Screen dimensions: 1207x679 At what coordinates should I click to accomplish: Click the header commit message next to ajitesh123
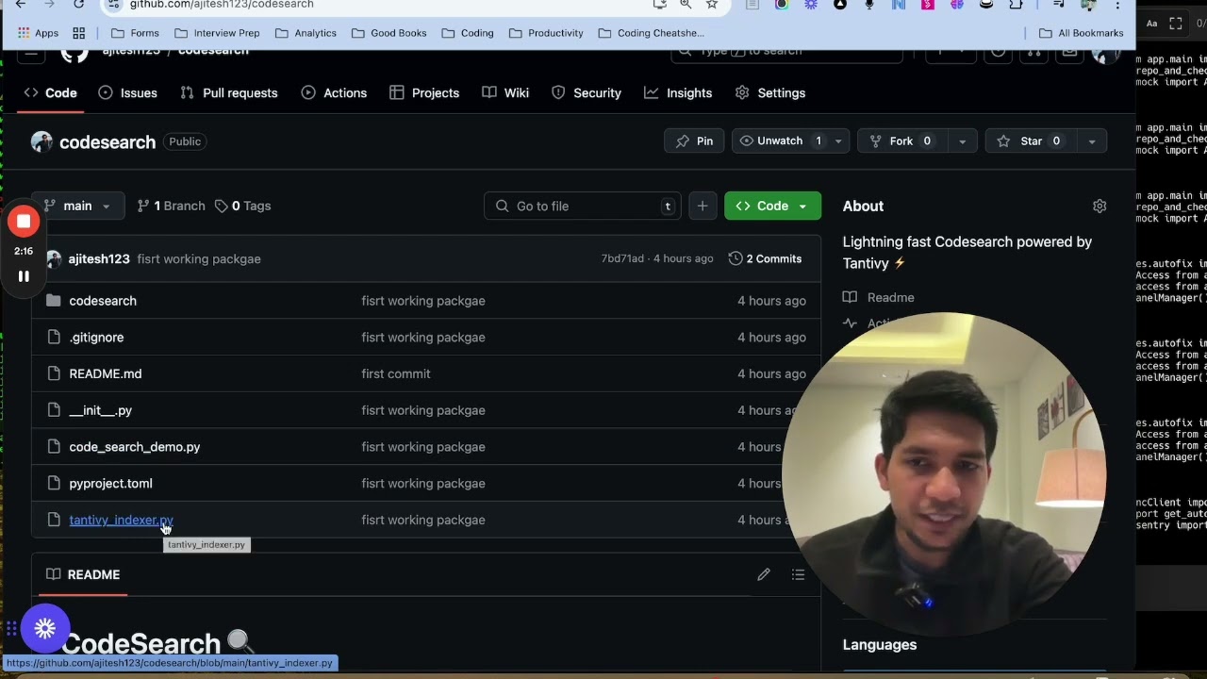199,258
